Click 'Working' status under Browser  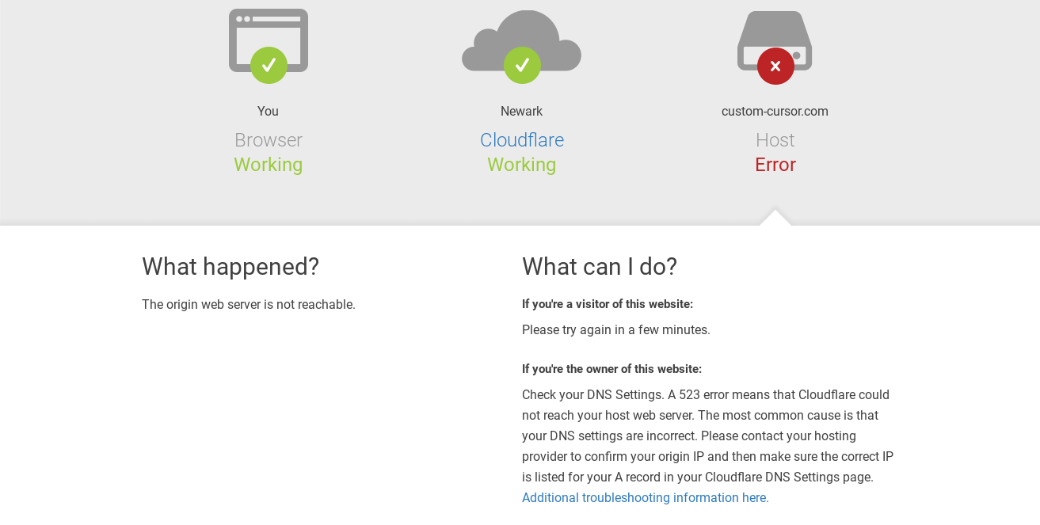pyautogui.click(x=269, y=165)
